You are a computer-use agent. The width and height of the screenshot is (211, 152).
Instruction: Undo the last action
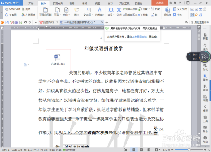pyautogui.click(x=25, y=22)
